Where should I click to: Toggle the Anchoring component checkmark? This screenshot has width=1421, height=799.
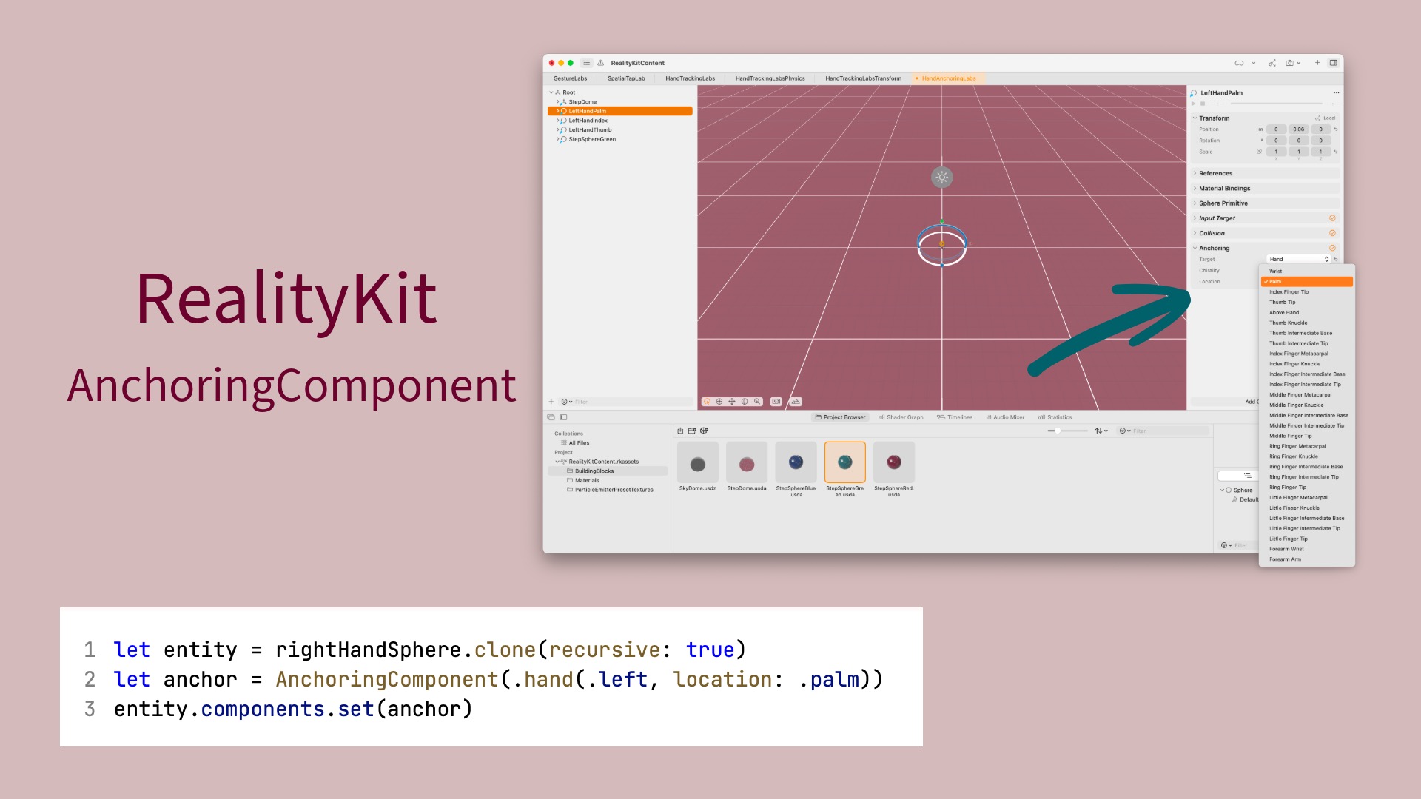click(x=1332, y=248)
